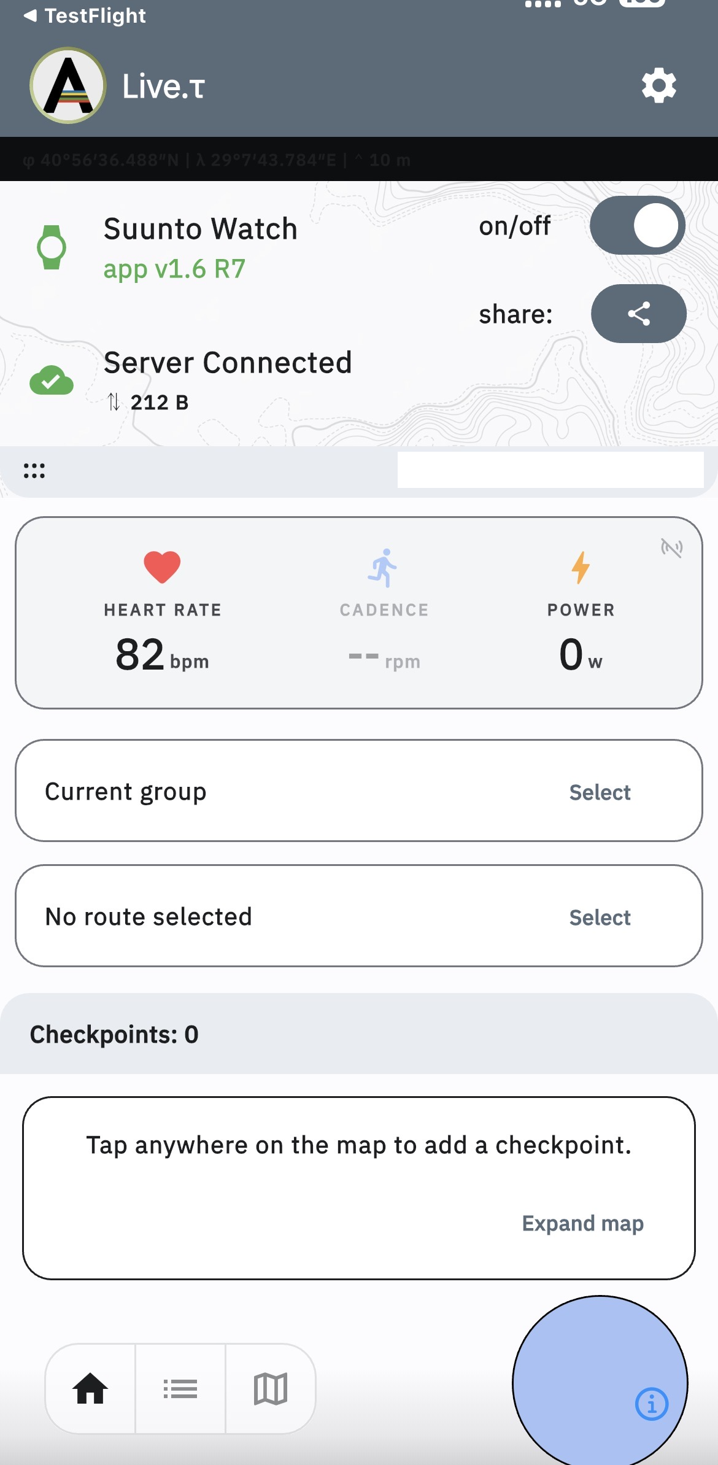Tap the Live.T app logo

[x=68, y=85]
